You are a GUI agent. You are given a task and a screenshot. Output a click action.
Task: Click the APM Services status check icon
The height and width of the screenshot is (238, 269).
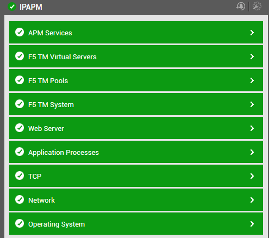coord(20,32)
